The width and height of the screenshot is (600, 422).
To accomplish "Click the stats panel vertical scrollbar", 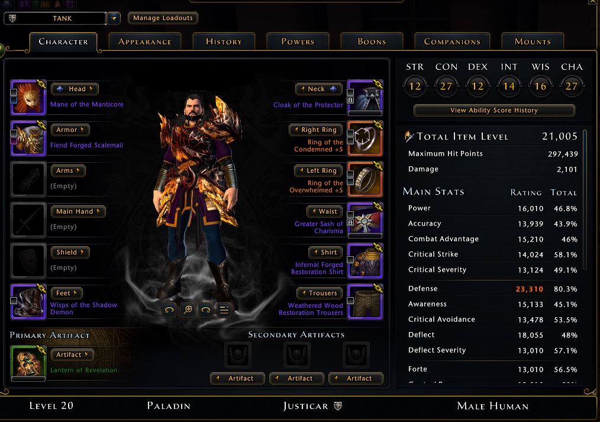I will (x=585, y=199).
